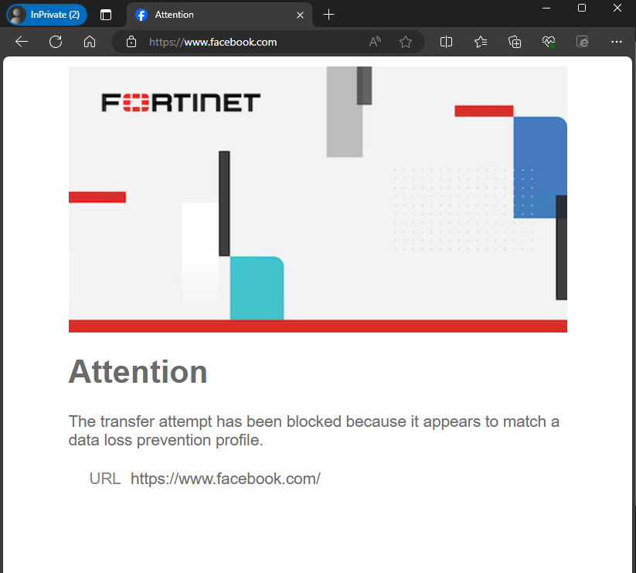This screenshot has width=636, height=573.
Task: Refresh the current page
Action: click(55, 42)
